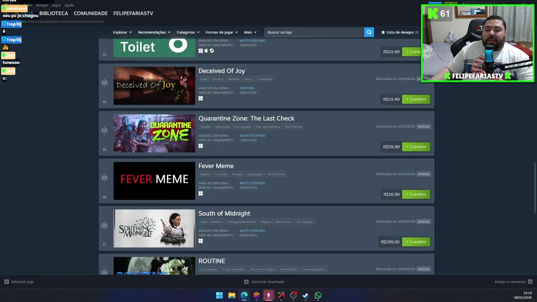Switch to Microsoft Edge in the taskbar
Image resolution: width=537 pixels, height=302 pixels.
tap(244, 295)
